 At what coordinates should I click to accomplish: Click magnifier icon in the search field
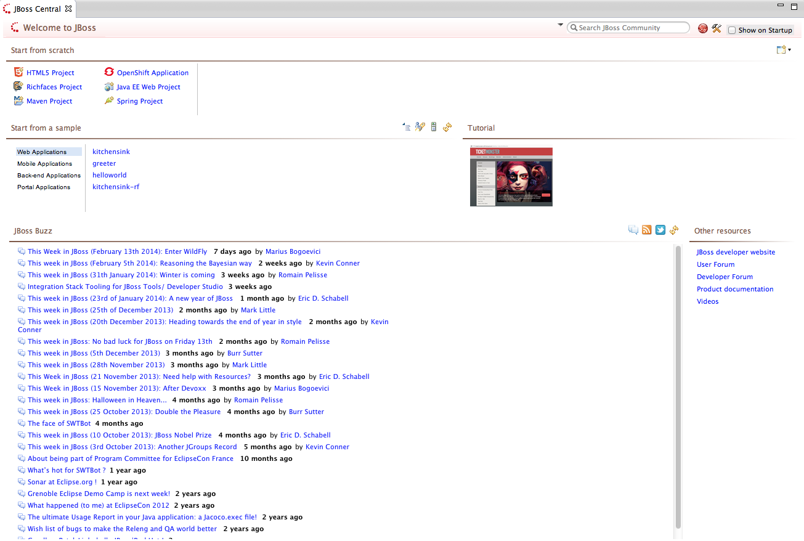tap(574, 28)
